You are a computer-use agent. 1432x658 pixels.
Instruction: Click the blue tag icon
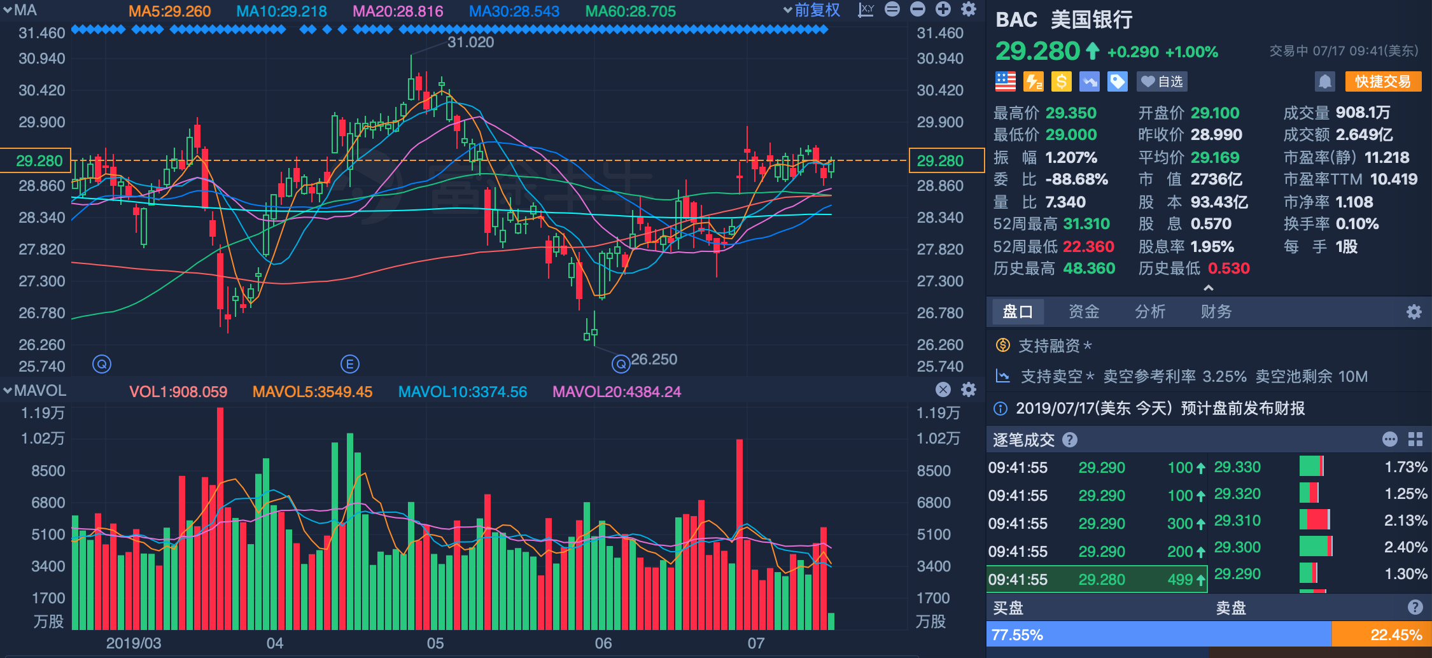(1118, 81)
